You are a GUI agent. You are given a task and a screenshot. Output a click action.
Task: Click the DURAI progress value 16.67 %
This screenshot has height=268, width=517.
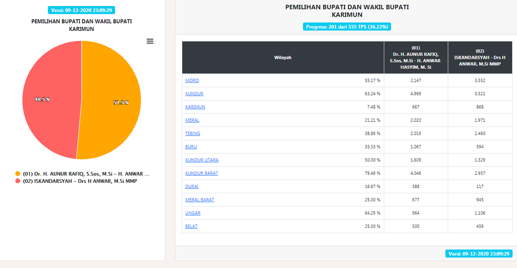click(x=372, y=187)
